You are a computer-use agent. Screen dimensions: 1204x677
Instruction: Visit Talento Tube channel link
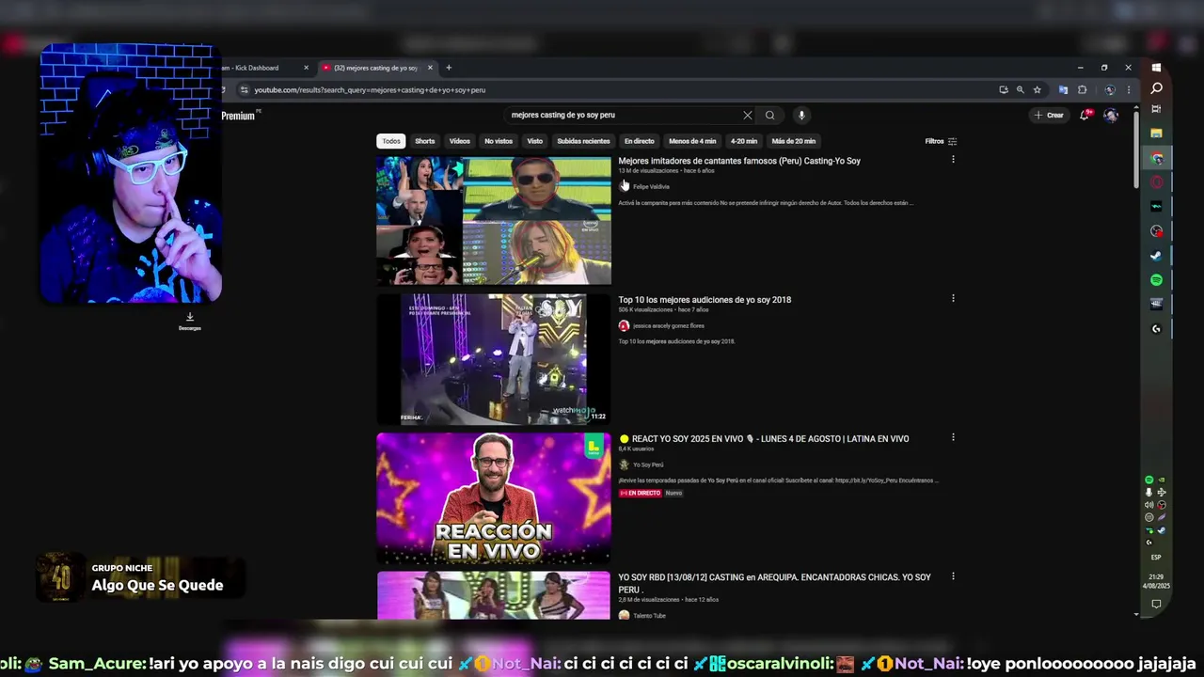pos(649,616)
